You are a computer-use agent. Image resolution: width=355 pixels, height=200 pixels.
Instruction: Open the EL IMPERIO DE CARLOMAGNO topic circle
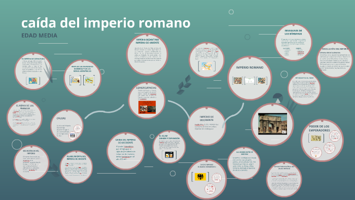(x=33, y=71)
